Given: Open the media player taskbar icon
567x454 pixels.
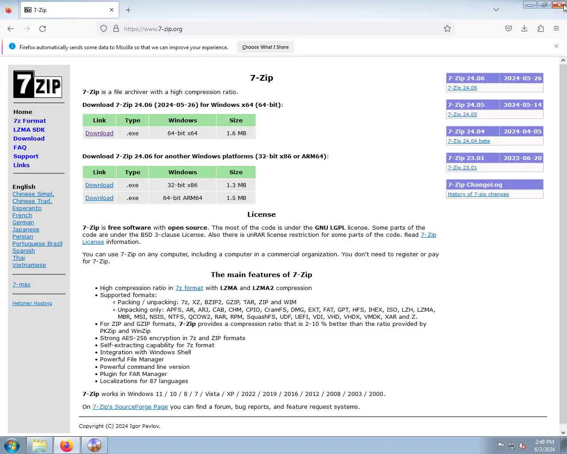Looking at the screenshot, I should [94, 445].
